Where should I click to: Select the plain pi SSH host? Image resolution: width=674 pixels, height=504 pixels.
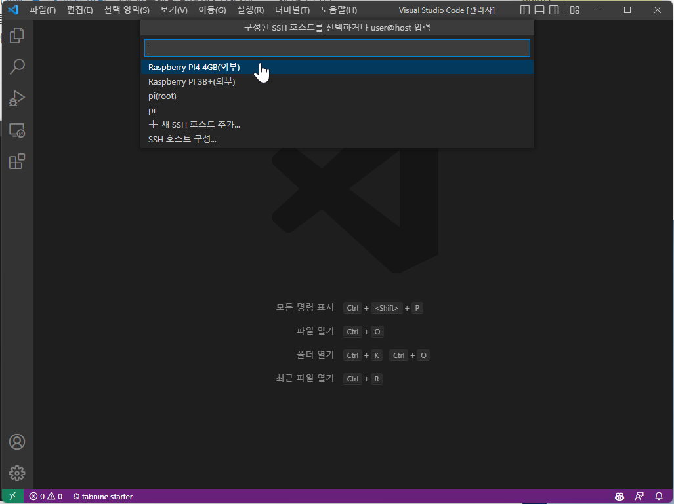click(x=337, y=110)
